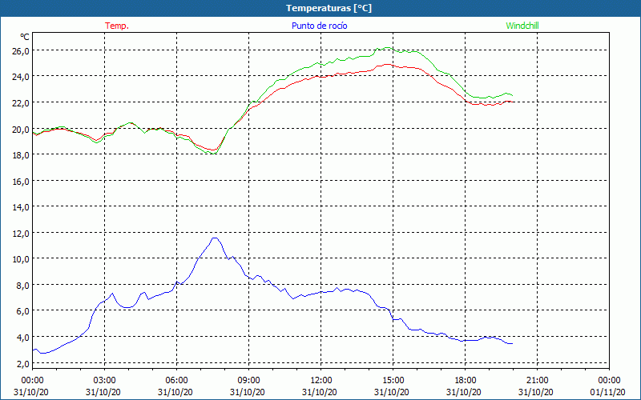Click the 14,0 y-axis value
Screen dimensions: 641x400
pos(20,207)
